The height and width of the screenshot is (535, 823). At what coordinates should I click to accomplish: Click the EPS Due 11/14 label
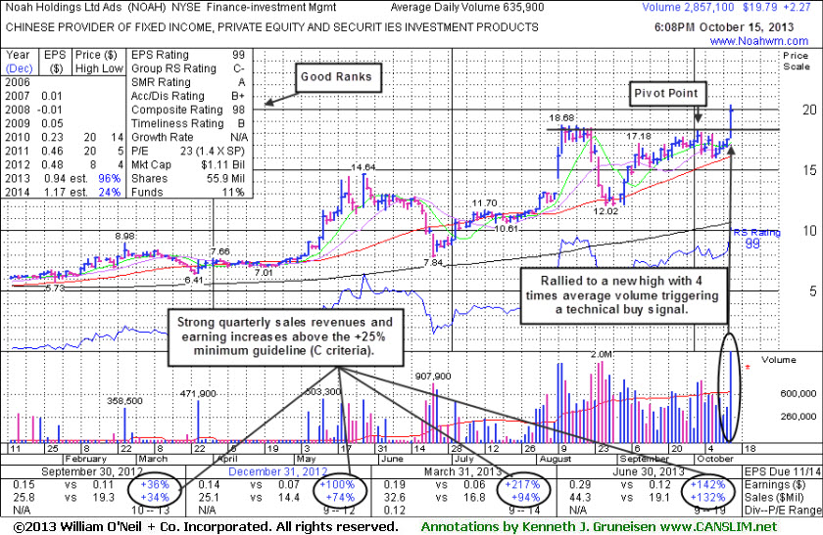click(782, 471)
